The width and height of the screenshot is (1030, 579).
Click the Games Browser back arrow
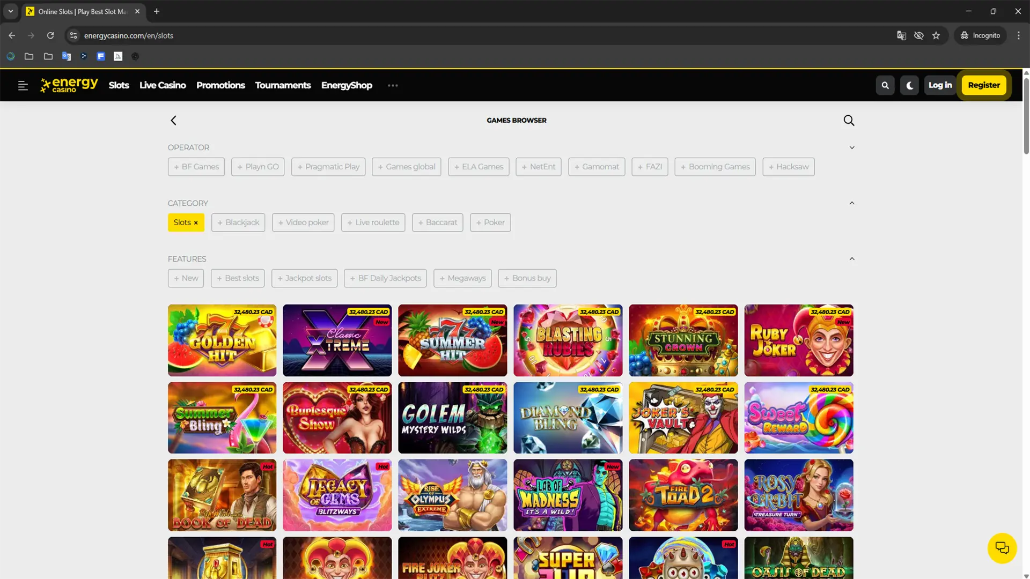[x=173, y=120]
